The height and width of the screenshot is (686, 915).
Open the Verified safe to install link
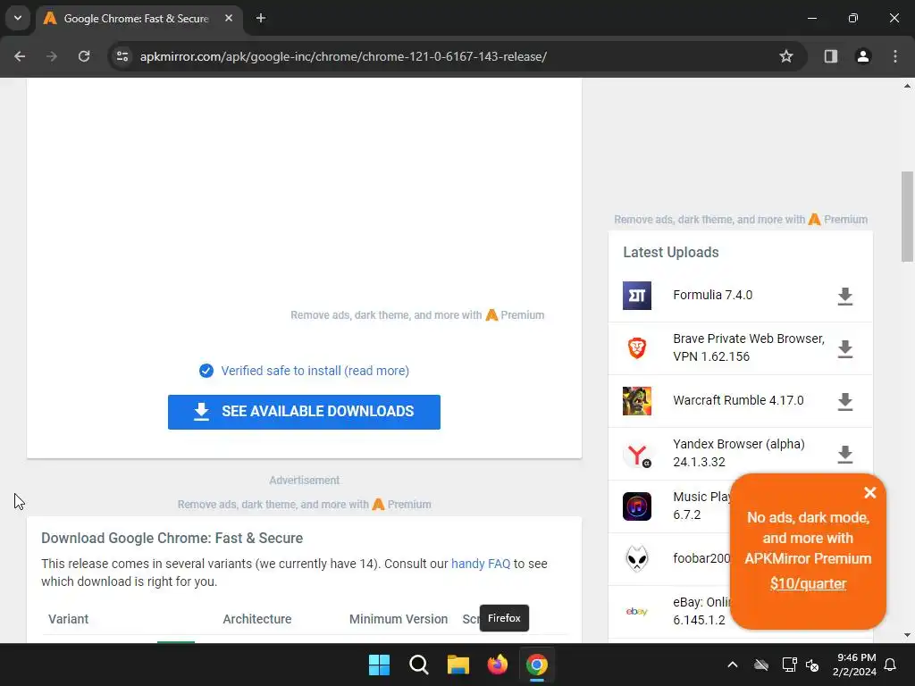coord(315,371)
